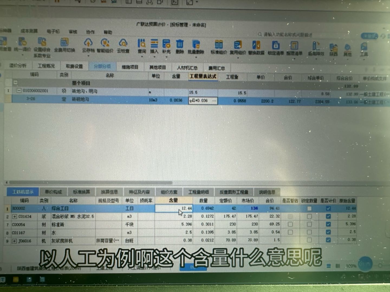Open the 协作 menu
390x292 pixels.
tap(90, 32)
